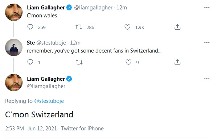214x138 pixels.
Task: Share the "C'mon wales" tweet
Action: point(177,27)
